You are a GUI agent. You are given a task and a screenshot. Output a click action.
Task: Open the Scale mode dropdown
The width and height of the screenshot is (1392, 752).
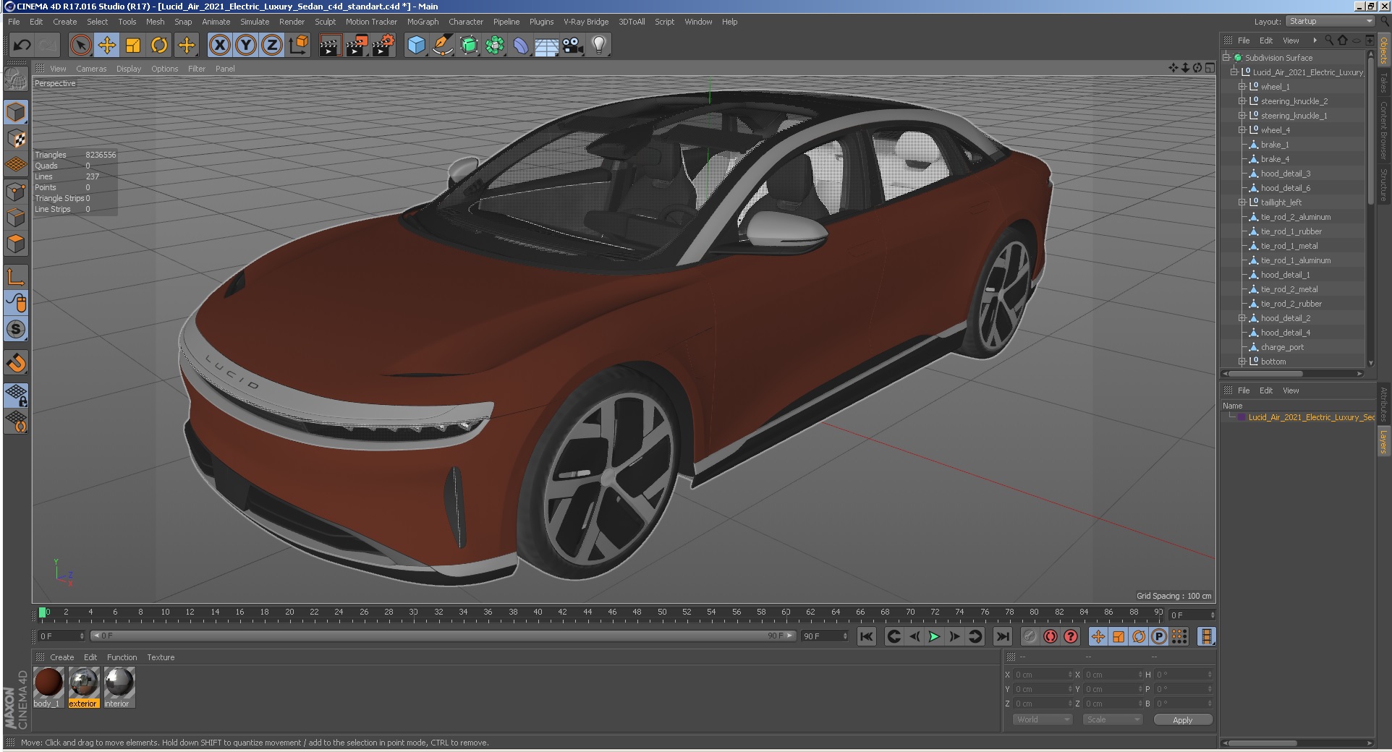tap(1112, 719)
